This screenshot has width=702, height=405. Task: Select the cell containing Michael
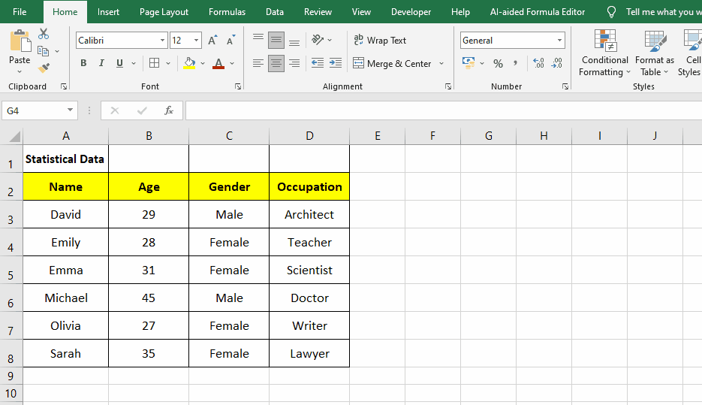(x=66, y=298)
